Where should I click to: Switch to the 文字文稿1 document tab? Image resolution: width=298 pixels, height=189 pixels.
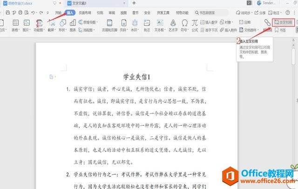point(96,3)
